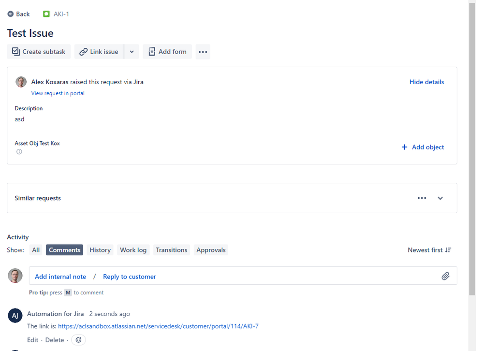Expand the Link issue dropdown arrow
This screenshot has width=483, height=351.
132,51
